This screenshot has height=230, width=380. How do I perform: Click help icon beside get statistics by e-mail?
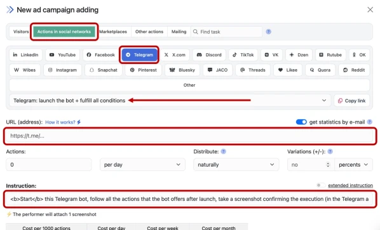click(370, 122)
